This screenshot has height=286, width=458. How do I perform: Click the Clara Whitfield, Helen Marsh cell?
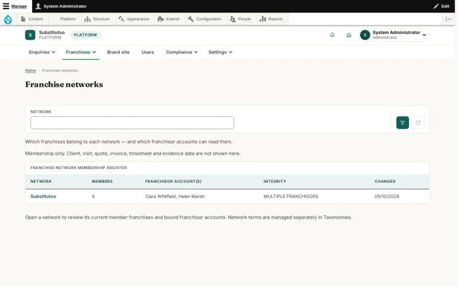pos(175,197)
